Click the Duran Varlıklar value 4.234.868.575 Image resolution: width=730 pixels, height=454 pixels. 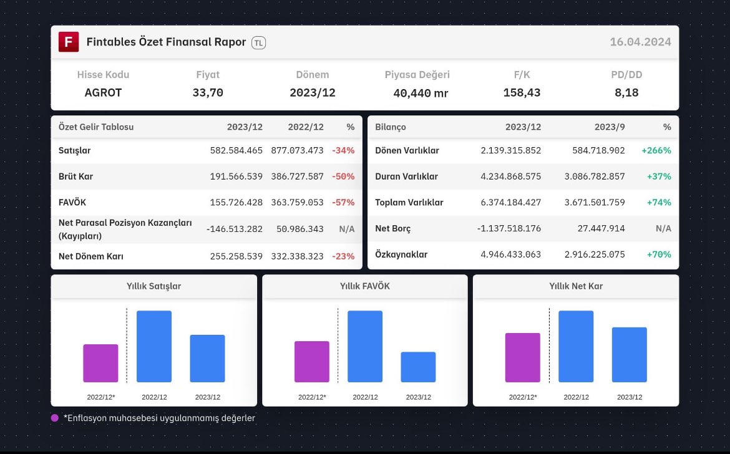tap(511, 176)
